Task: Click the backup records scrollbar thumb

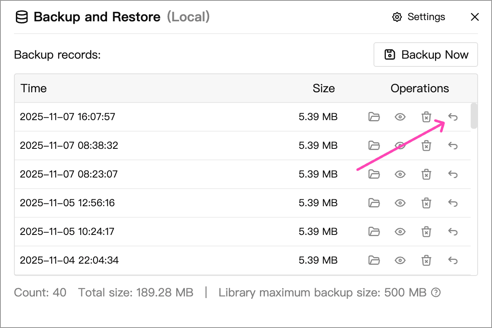Action: pyautogui.click(x=474, y=116)
